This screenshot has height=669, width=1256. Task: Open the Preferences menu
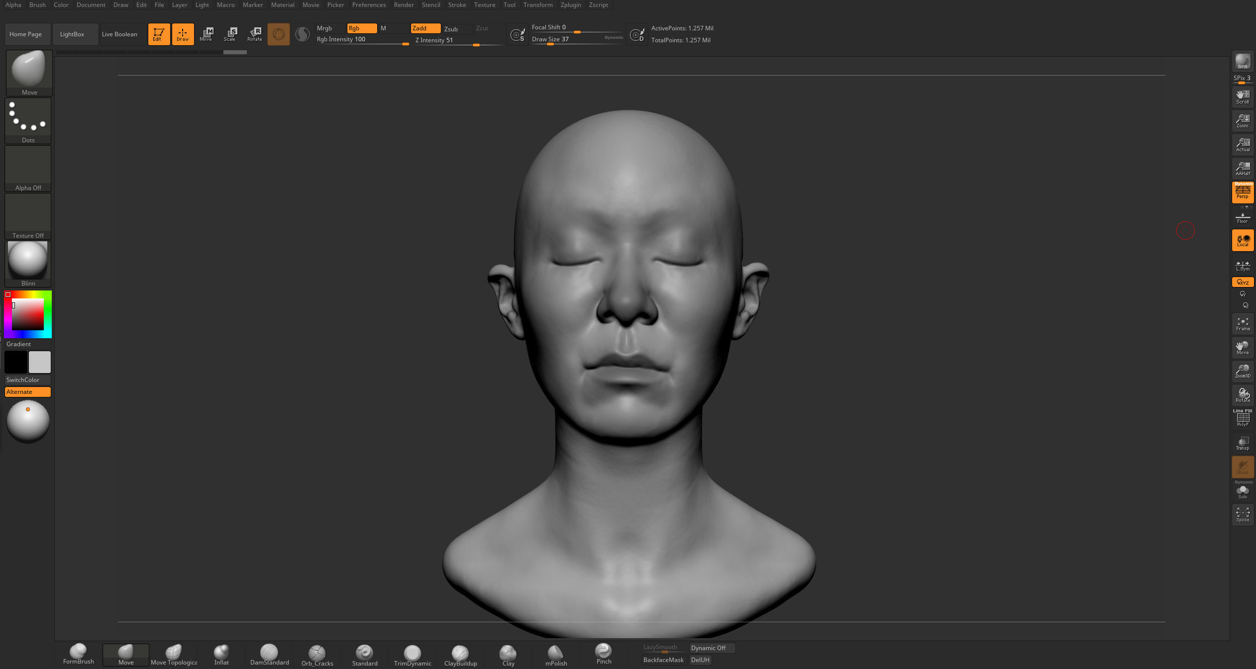coord(369,5)
